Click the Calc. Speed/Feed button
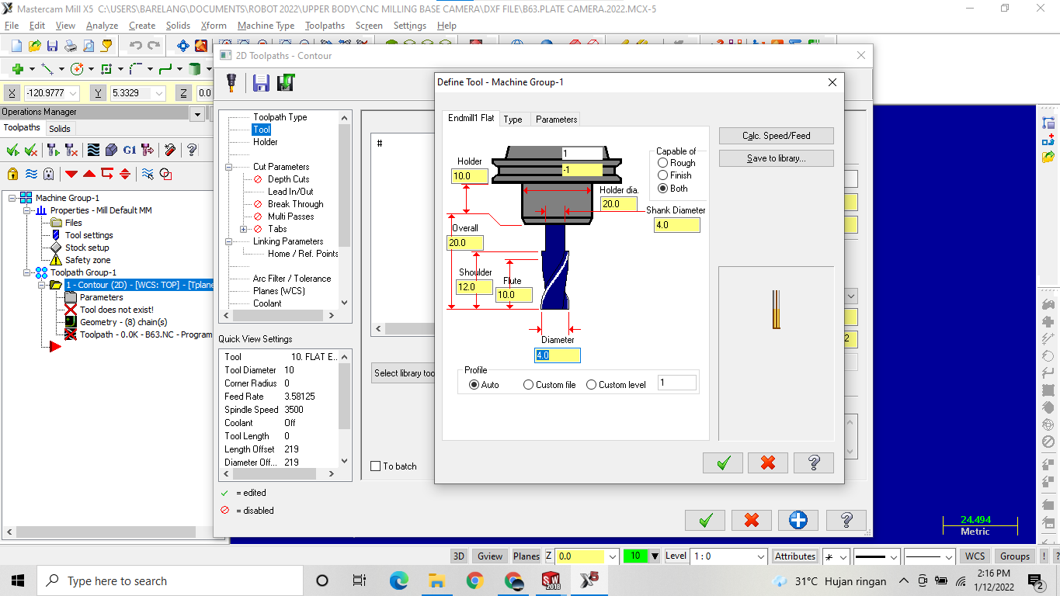The image size is (1060, 596). 776,135
